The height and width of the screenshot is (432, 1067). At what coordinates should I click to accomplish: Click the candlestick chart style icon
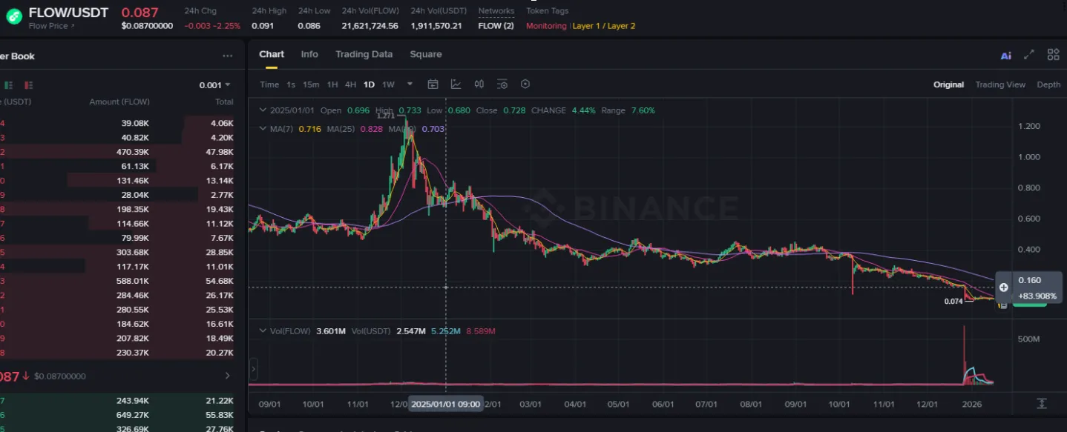tap(479, 84)
